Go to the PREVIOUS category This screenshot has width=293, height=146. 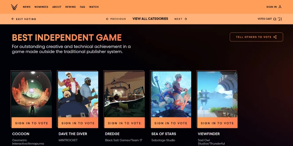pyautogui.click(x=118, y=19)
